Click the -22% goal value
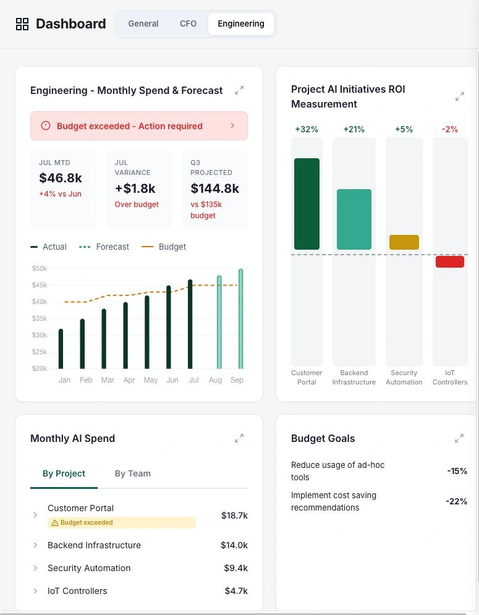This screenshot has height=615, width=479. pos(457,501)
